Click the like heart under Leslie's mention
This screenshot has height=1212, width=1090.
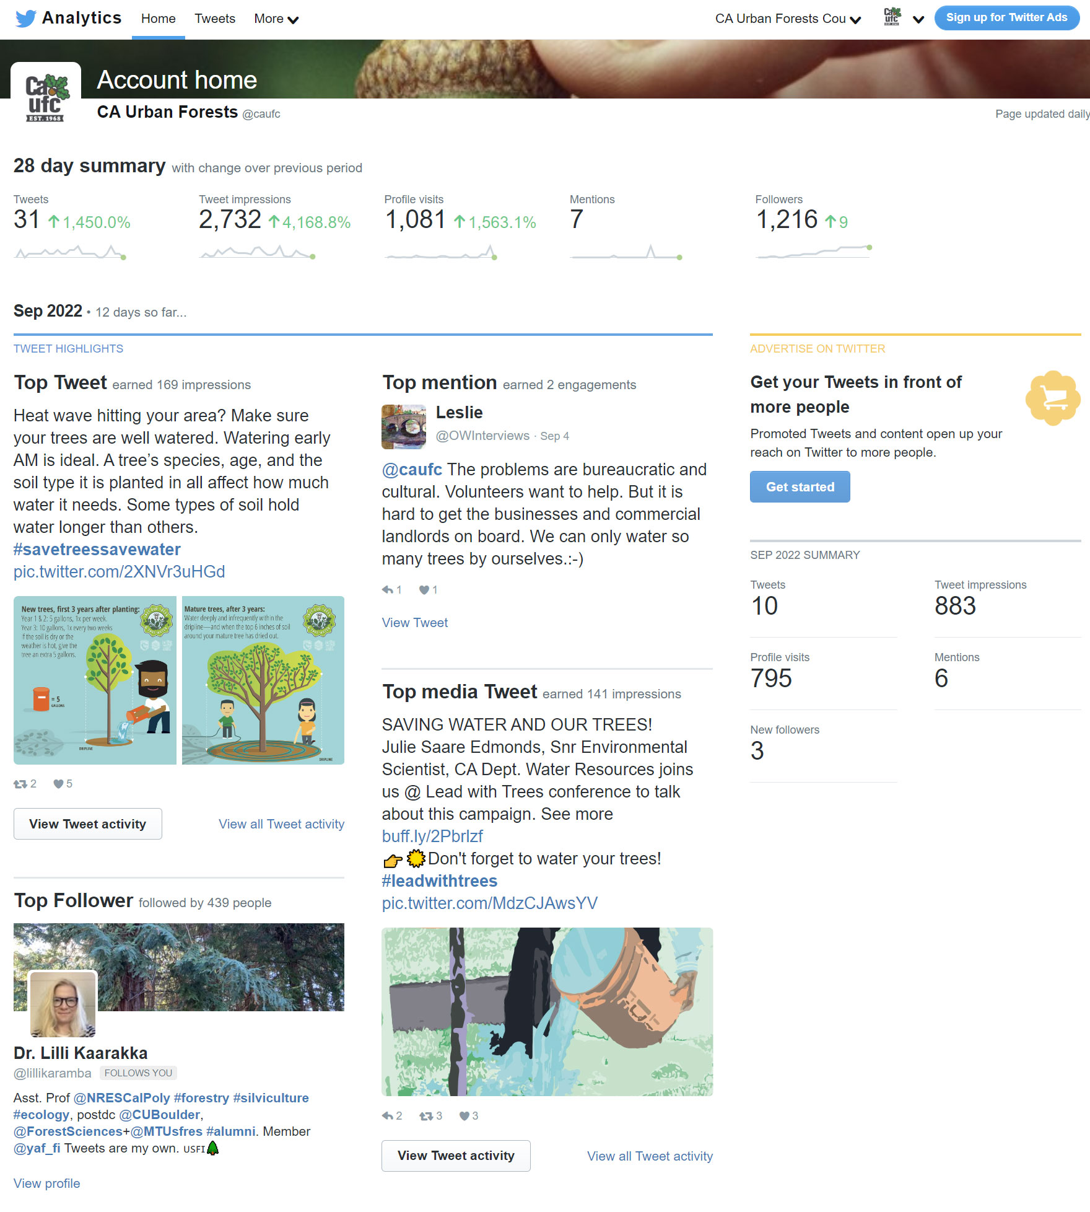(x=424, y=590)
